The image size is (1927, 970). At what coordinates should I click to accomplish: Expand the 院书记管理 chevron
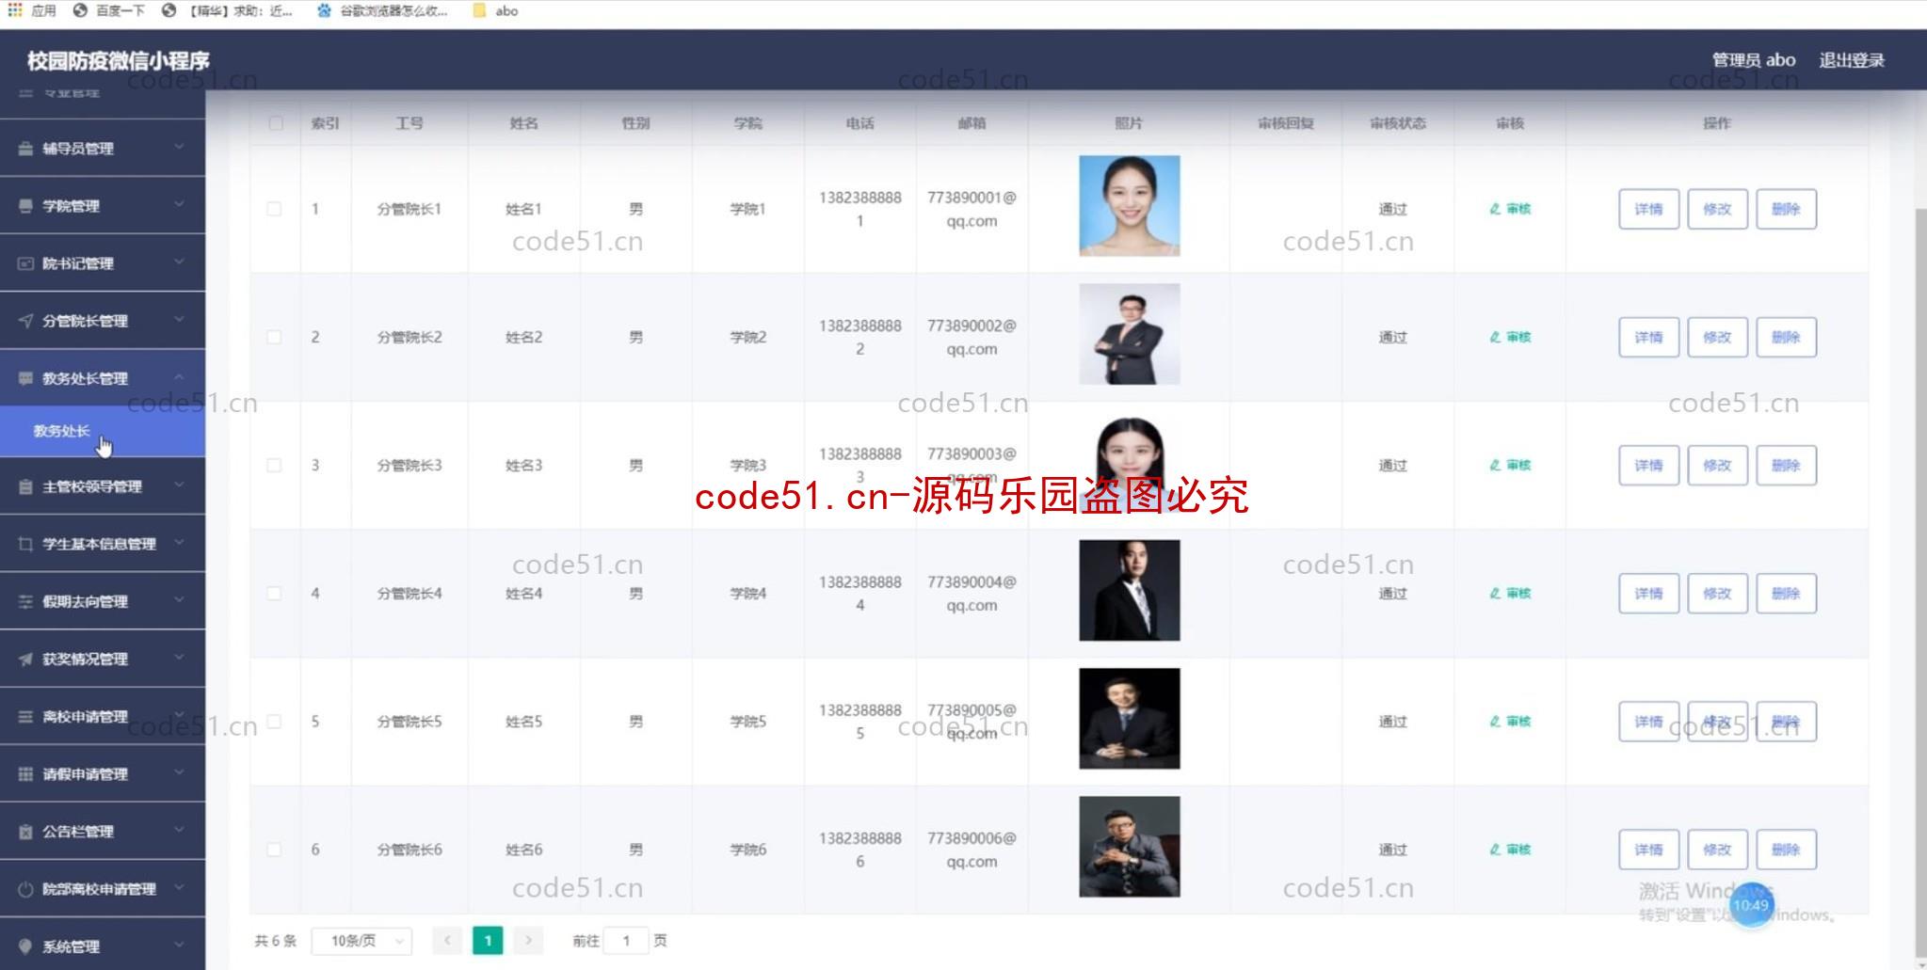pyautogui.click(x=179, y=262)
